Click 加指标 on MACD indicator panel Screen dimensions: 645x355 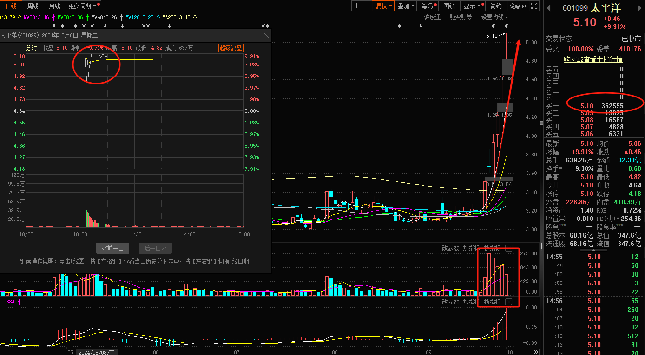(471, 302)
